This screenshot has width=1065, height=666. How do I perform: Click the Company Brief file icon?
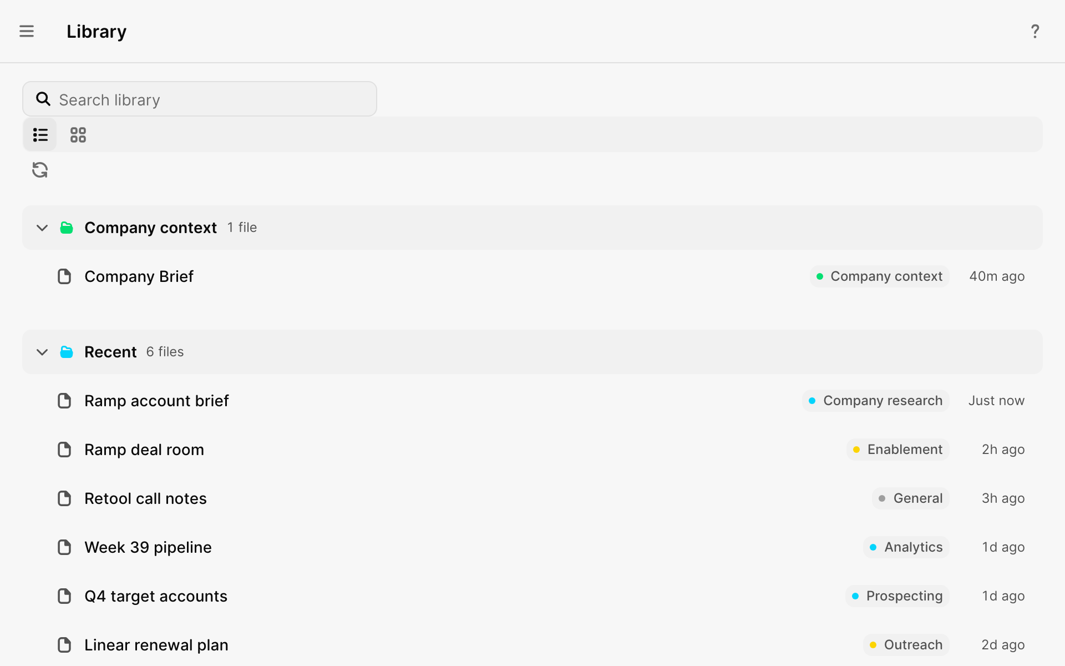click(x=64, y=276)
